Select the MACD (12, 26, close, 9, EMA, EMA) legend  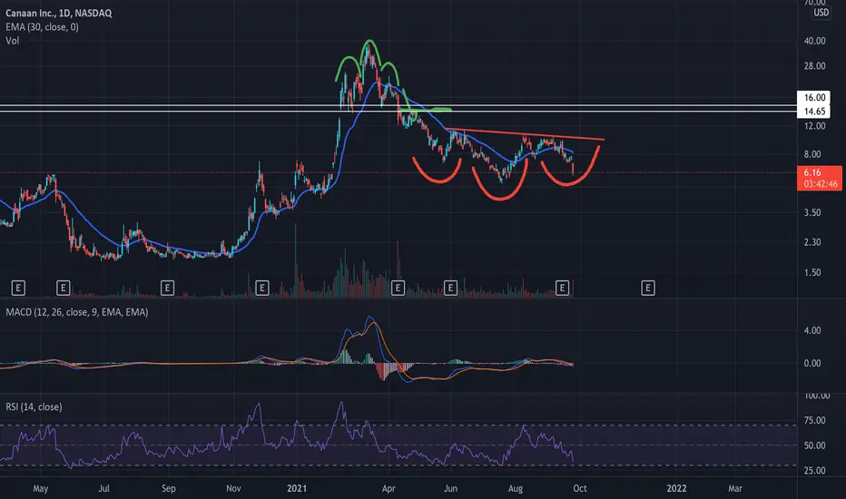[76, 312]
